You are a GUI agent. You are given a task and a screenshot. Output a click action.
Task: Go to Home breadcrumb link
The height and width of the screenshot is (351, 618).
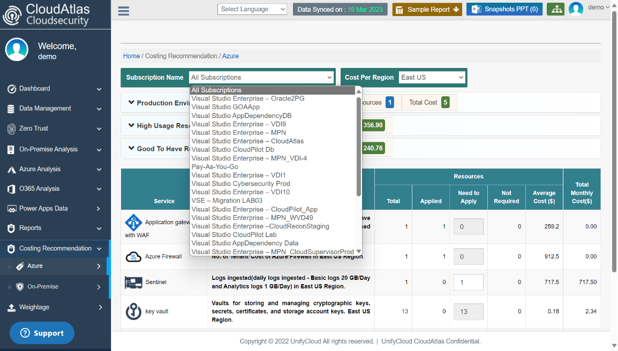click(x=131, y=56)
